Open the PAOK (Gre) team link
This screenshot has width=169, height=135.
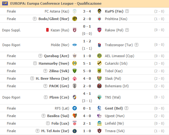tap(59, 86)
